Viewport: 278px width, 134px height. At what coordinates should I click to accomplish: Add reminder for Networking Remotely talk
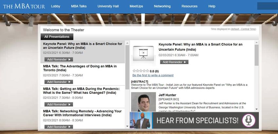click(59, 127)
